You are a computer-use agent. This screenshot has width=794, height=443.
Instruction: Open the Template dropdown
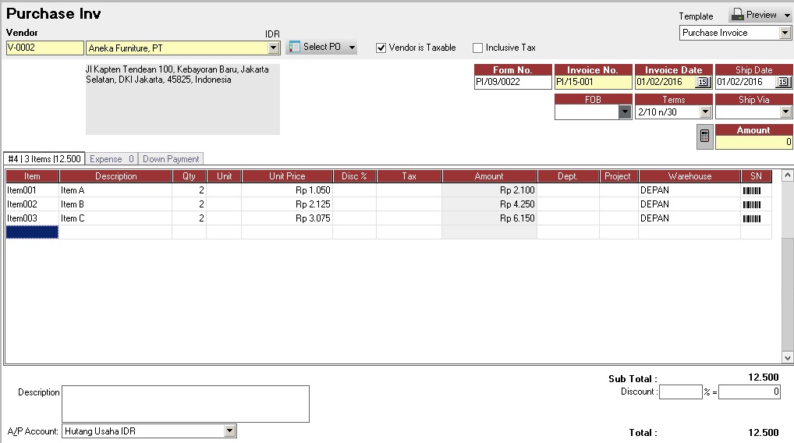point(785,33)
